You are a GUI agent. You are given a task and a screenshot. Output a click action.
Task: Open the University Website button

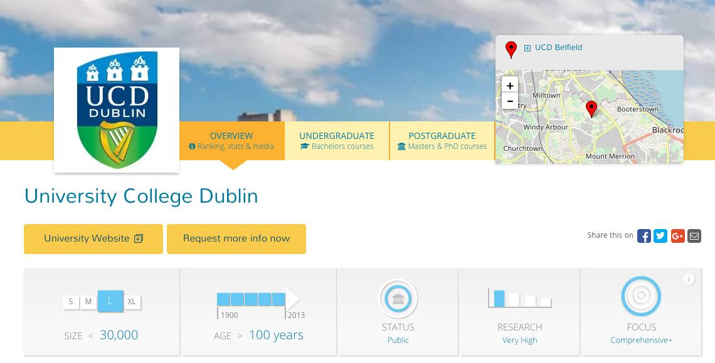(93, 238)
